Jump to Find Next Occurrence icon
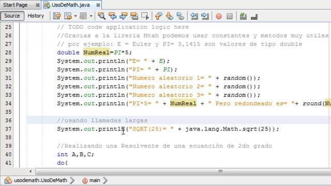 (124, 16)
